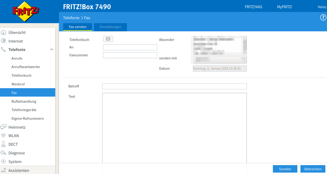Viewport: 327px width, 174px height.
Task: Click the help question mark icon
Action: click(x=323, y=18)
